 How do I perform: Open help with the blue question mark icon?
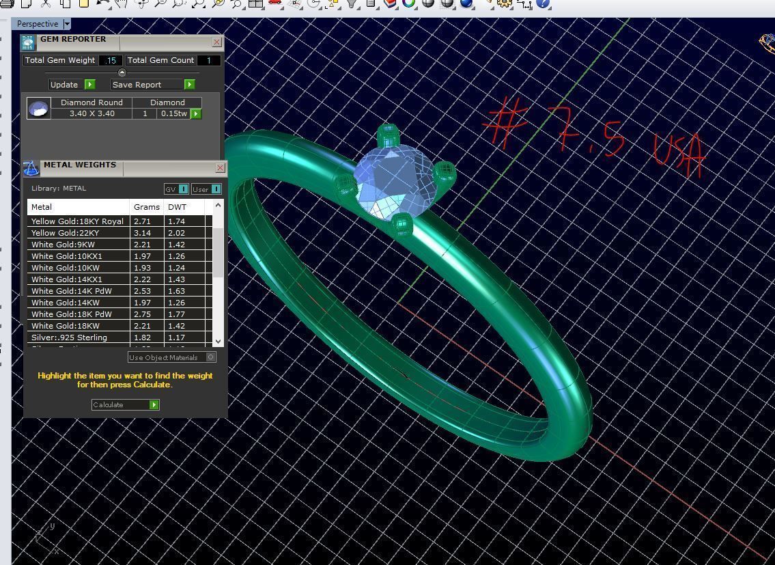[544, 3]
